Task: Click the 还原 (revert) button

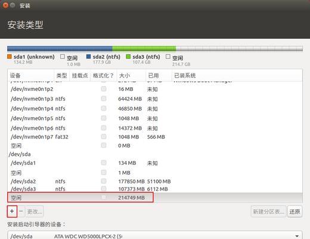Action: click(x=294, y=212)
